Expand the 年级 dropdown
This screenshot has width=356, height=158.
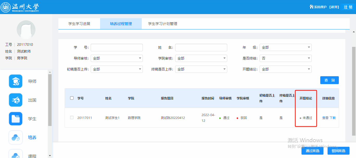pyautogui.click(x=285, y=47)
